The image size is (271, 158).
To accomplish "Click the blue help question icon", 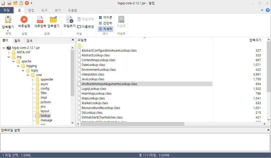I will click(267, 10).
